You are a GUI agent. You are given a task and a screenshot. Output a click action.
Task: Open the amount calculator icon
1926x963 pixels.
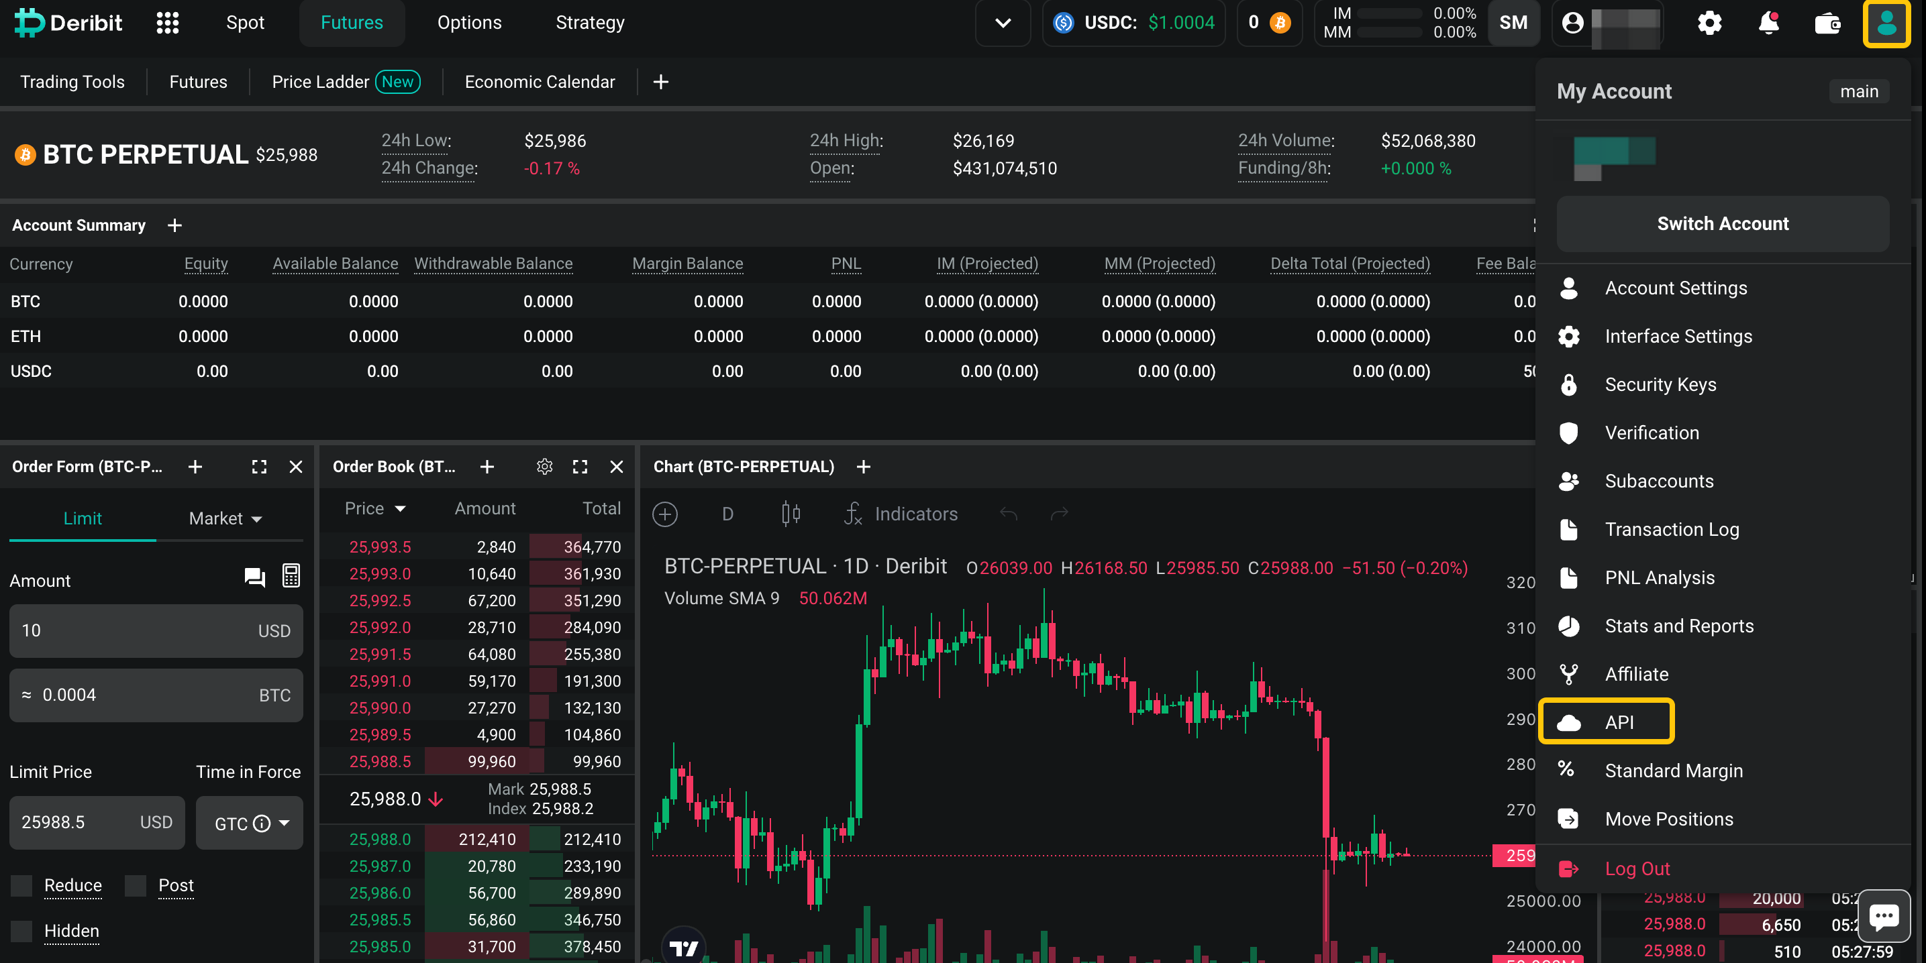pyautogui.click(x=291, y=576)
